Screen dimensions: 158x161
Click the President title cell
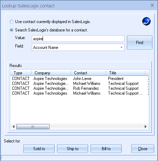[116, 79]
